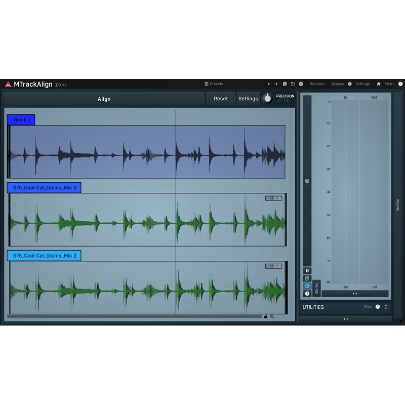
Task: Toggle the Bypass option
Action: 337,84
